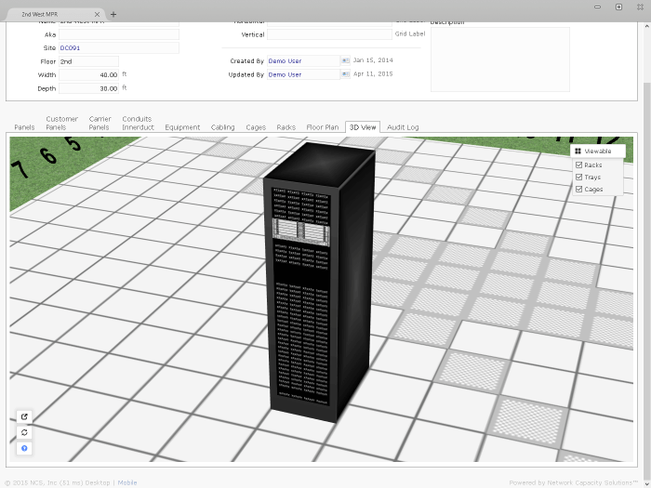Screen dimensions: 651x488
Task: Go to the Cabling tab
Action: click(x=223, y=127)
